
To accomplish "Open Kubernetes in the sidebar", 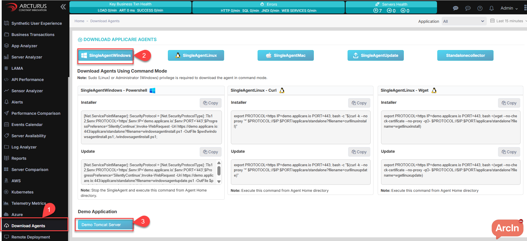I will point(22,192).
